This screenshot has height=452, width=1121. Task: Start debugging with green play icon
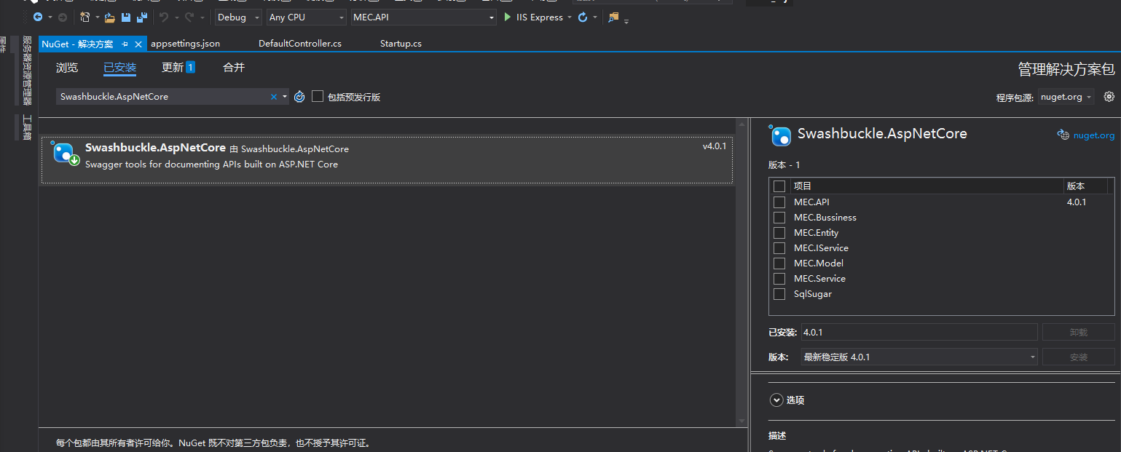click(508, 17)
